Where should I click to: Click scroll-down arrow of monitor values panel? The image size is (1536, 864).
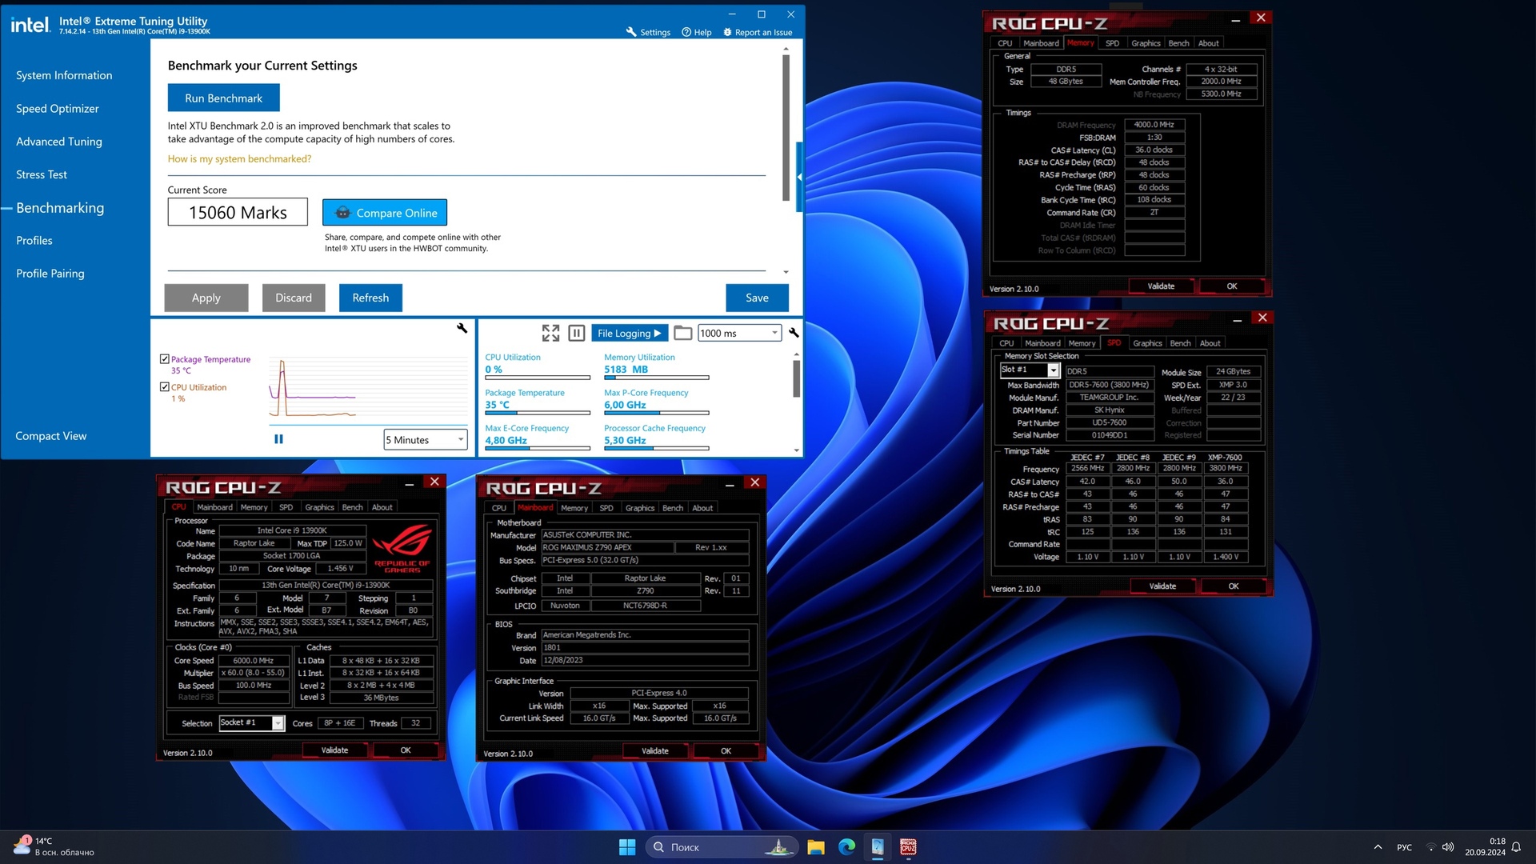pyautogui.click(x=796, y=450)
